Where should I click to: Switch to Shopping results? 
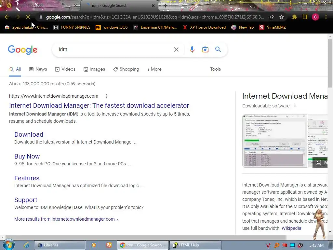pos(126,69)
